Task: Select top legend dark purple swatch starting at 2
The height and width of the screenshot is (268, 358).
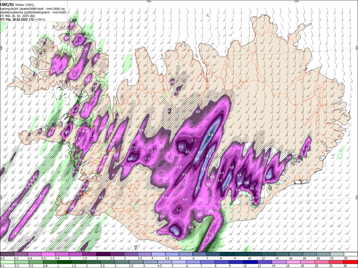Action: click(103, 254)
